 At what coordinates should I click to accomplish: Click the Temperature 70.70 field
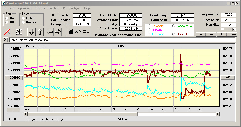coord(228,15)
